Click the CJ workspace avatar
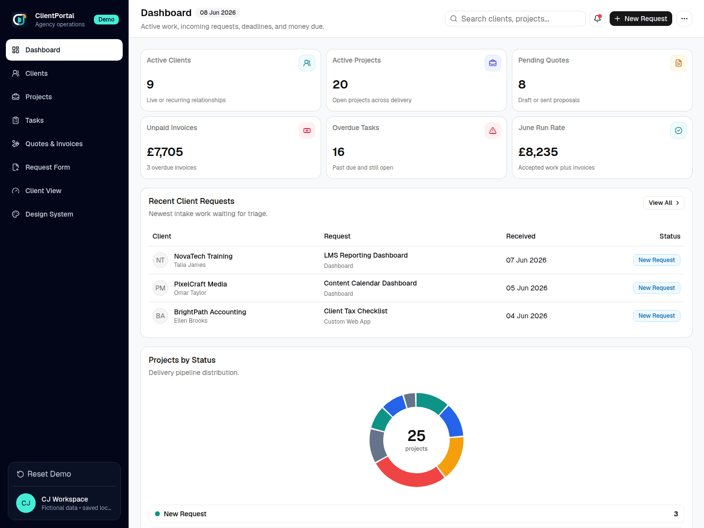The height and width of the screenshot is (528, 704). point(26,503)
